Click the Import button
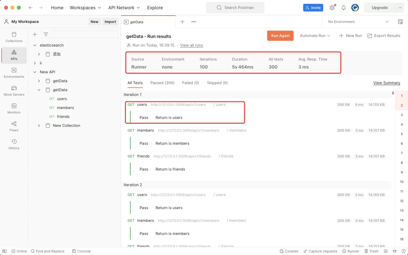The image size is (408, 255). [x=110, y=22]
